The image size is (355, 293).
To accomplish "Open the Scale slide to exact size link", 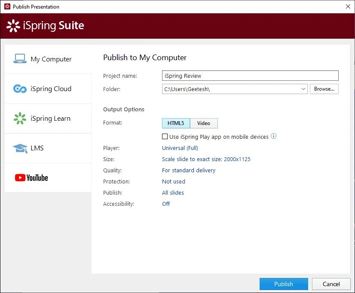I will coord(206,159).
